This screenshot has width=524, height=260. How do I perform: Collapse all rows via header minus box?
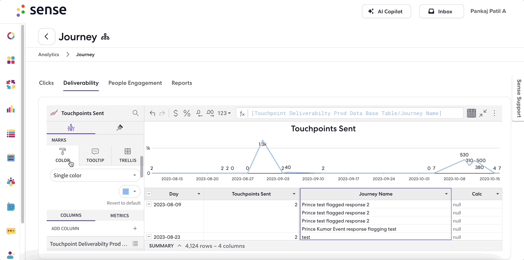(149, 194)
